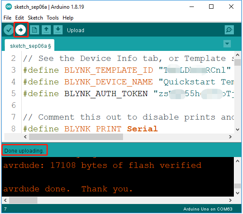This screenshot has height=214, width=243.
Task: Click the Verify checkmark icon
Action: (9, 30)
